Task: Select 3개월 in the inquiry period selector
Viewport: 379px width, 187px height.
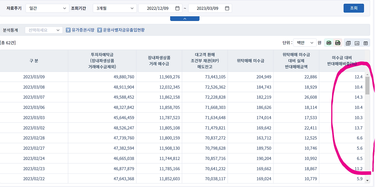Action: pyautogui.click(x=115, y=8)
